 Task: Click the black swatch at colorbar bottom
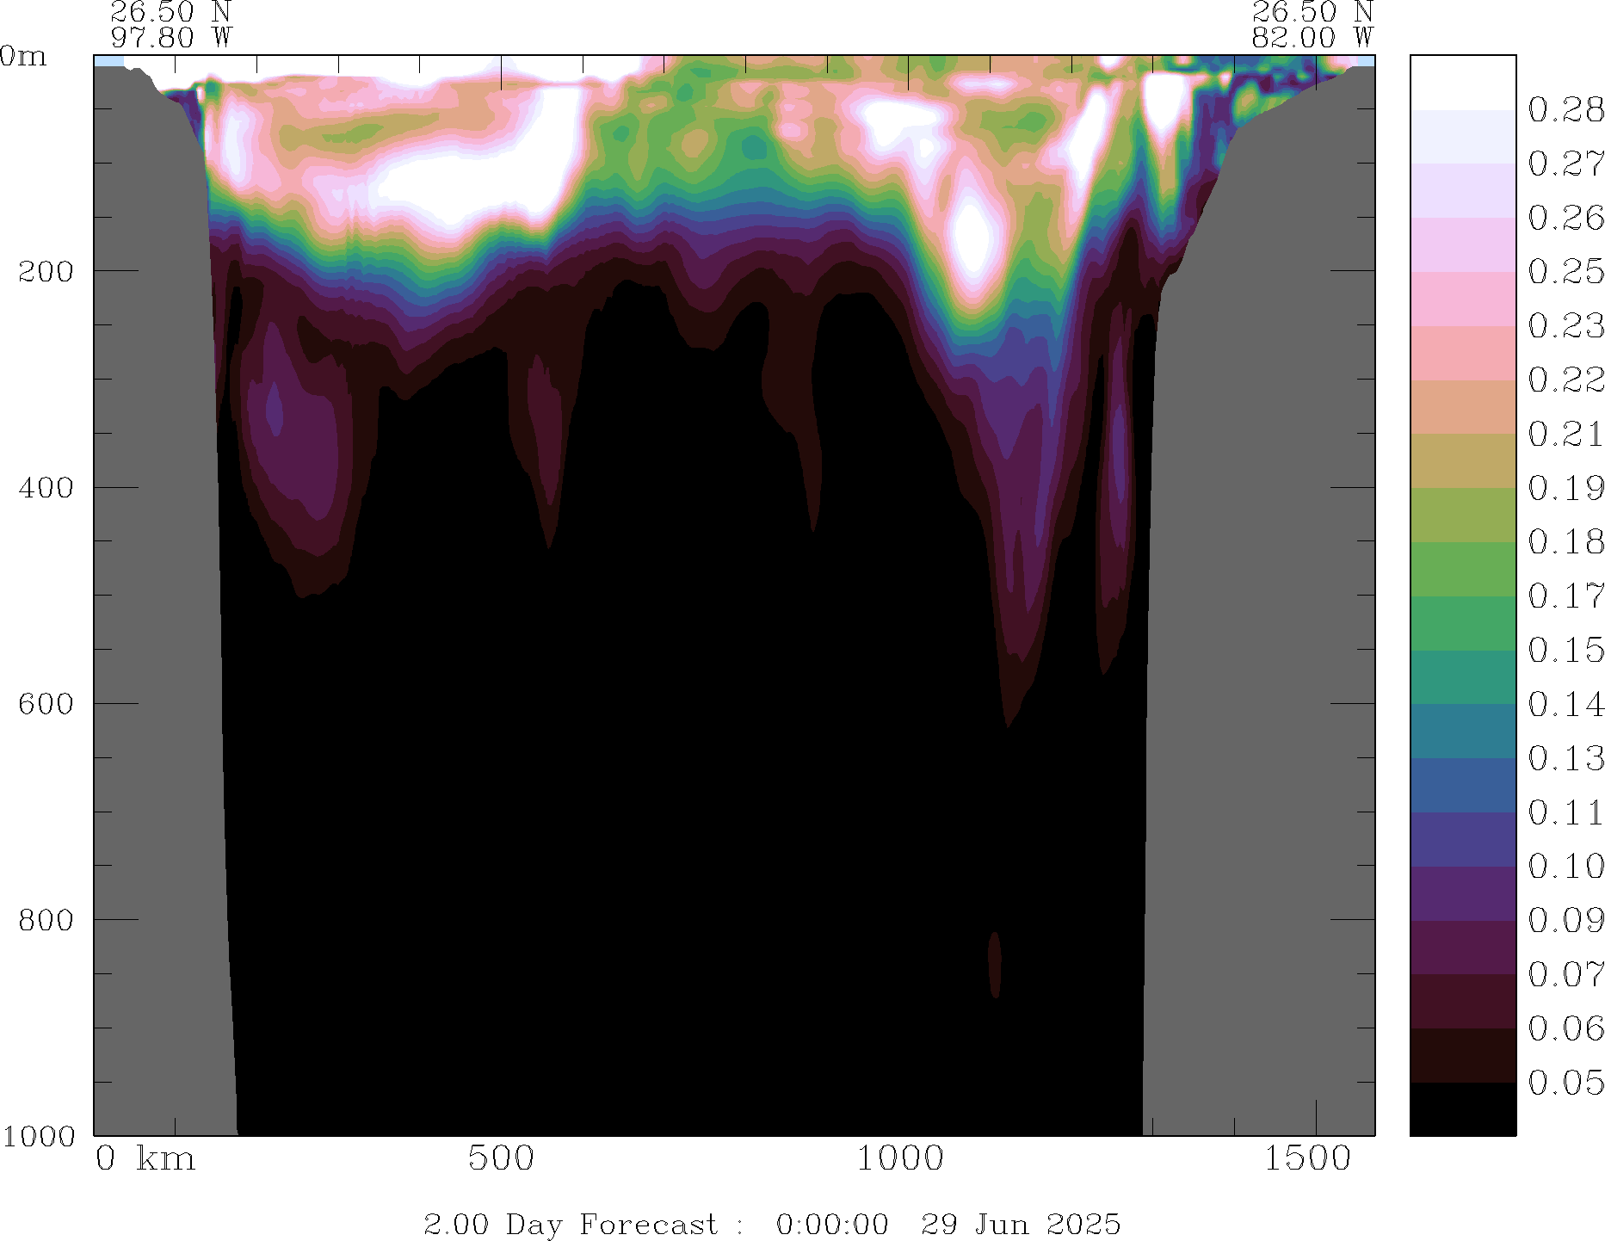pos(1462,1108)
